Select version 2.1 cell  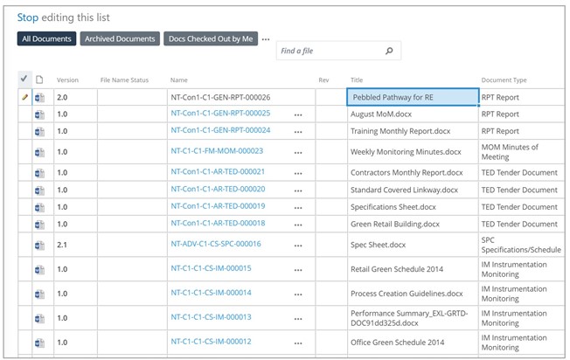point(75,245)
